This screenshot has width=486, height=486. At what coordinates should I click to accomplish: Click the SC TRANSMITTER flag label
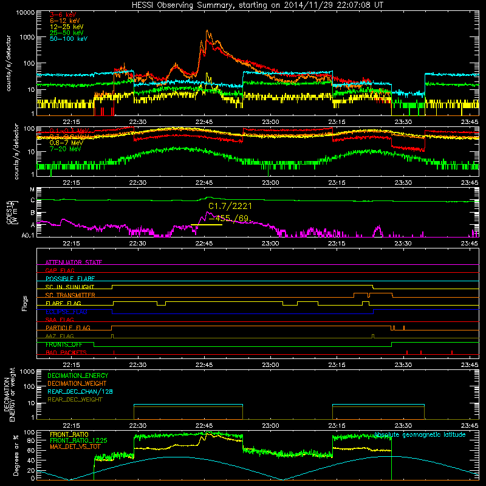pos(70,295)
